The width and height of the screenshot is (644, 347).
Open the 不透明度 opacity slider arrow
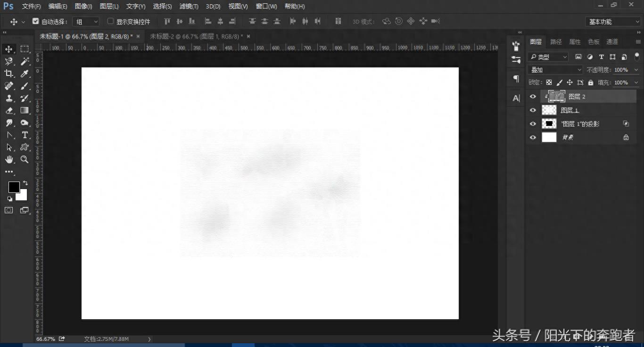point(636,70)
